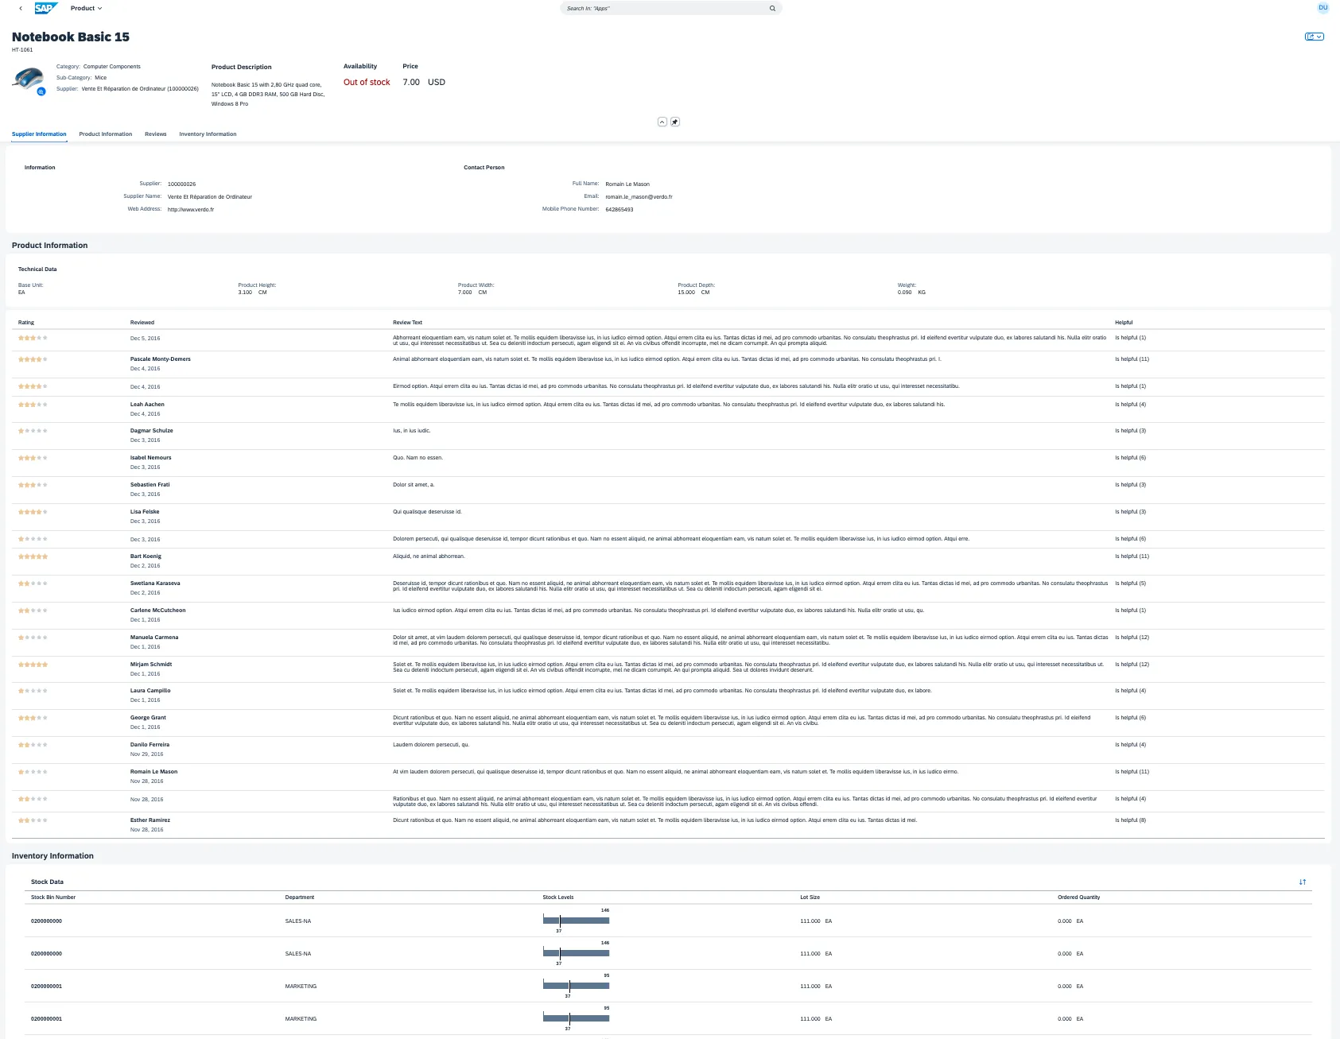Image resolution: width=1340 pixels, height=1039 pixels.
Task: Collapse the header with the chevron
Action: (x=662, y=122)
